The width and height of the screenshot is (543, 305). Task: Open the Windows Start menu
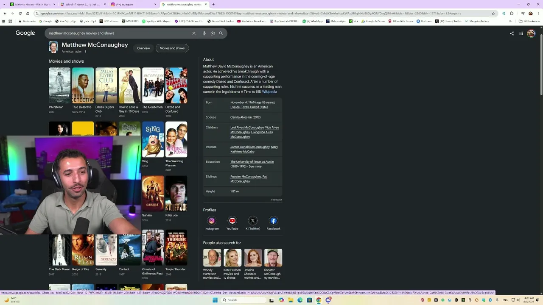point(215,300)
